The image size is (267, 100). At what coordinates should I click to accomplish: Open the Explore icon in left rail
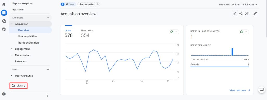(x=4, y=21)
